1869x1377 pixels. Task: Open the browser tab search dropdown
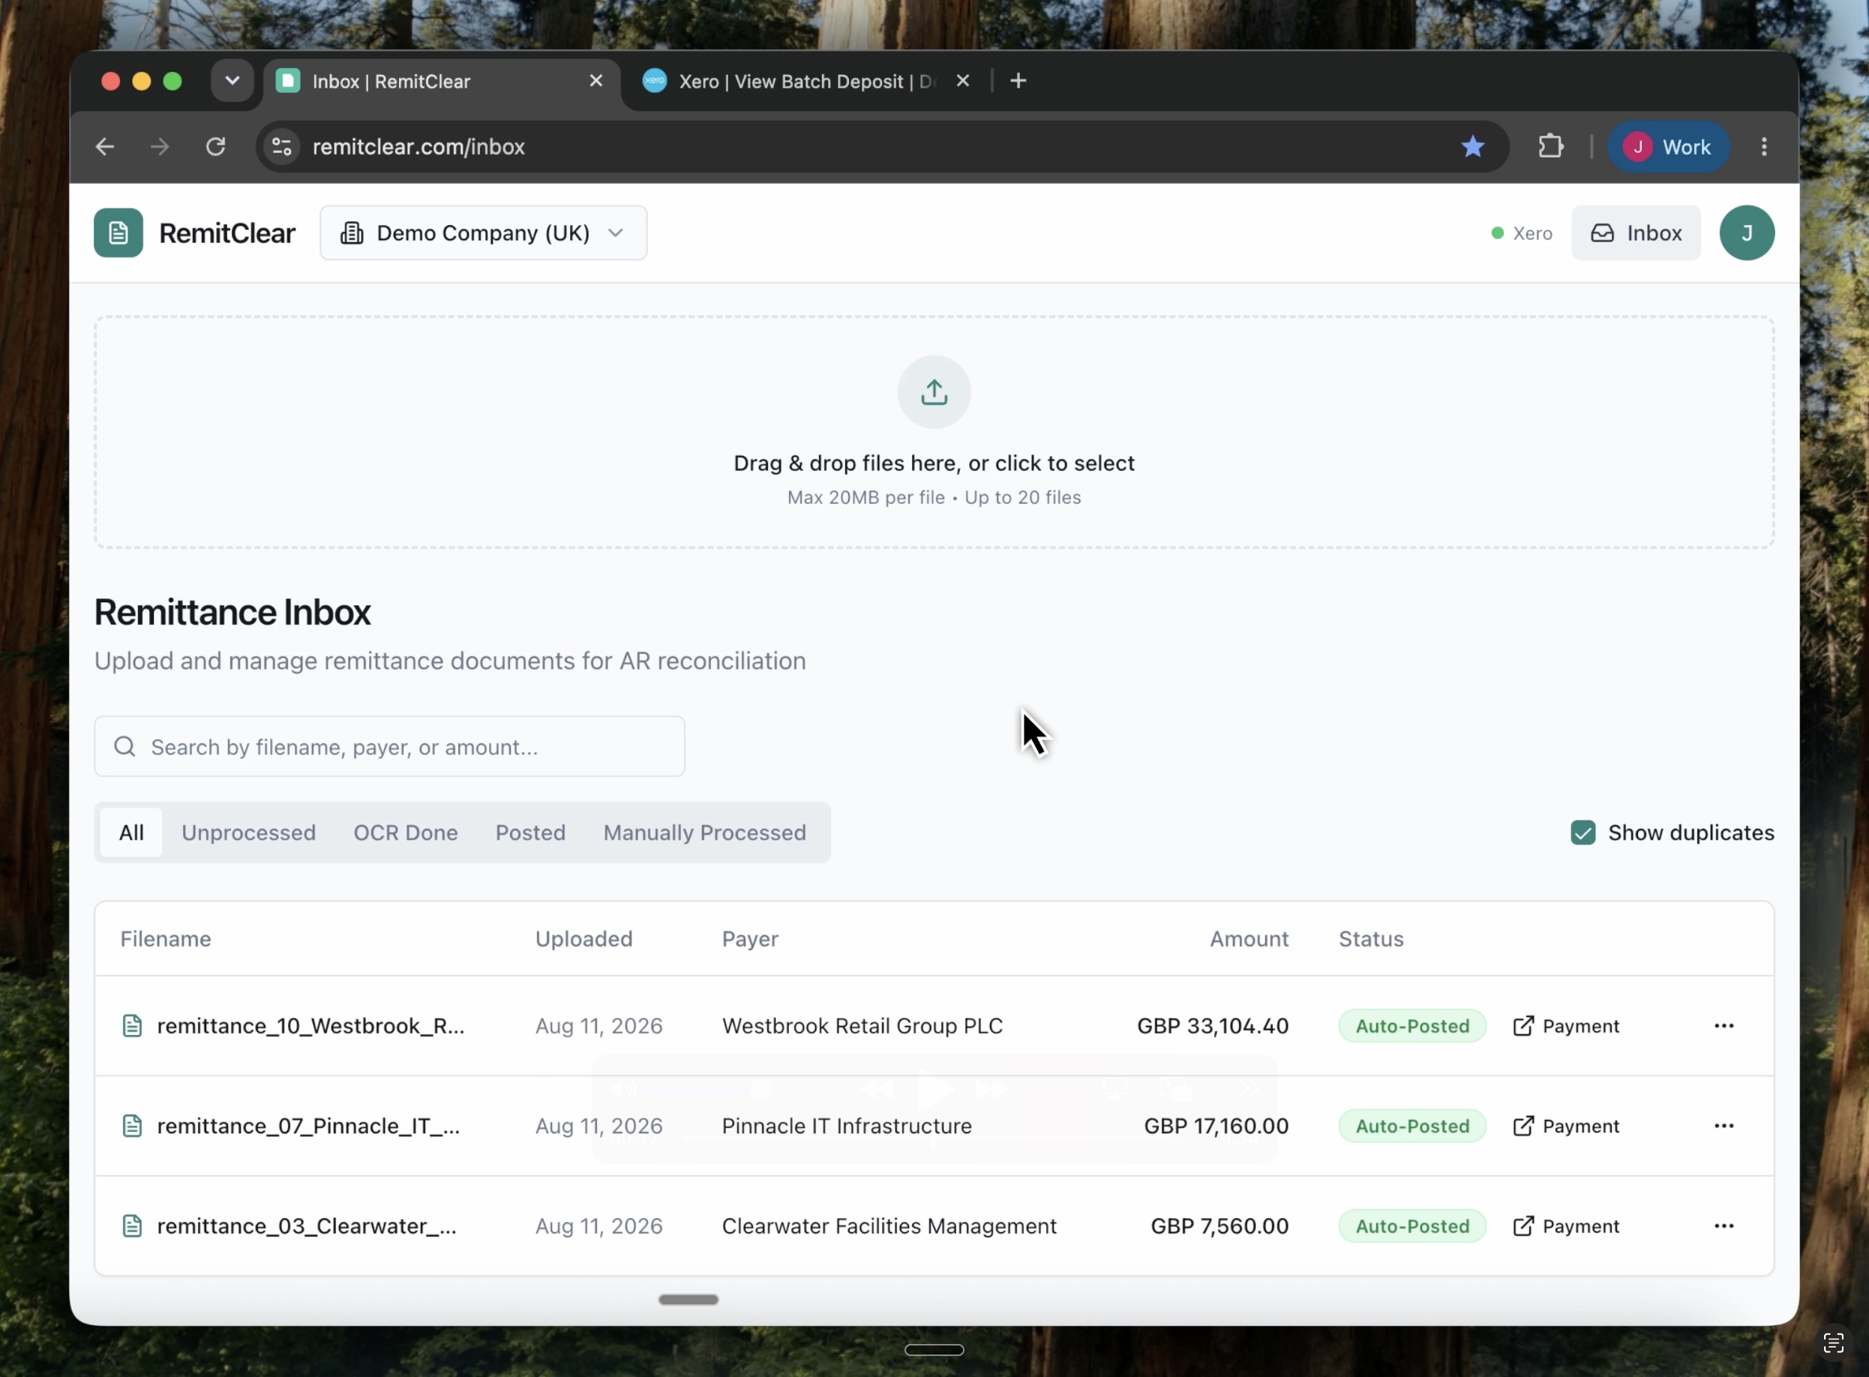pyautogui.click(x=232, y=81)
